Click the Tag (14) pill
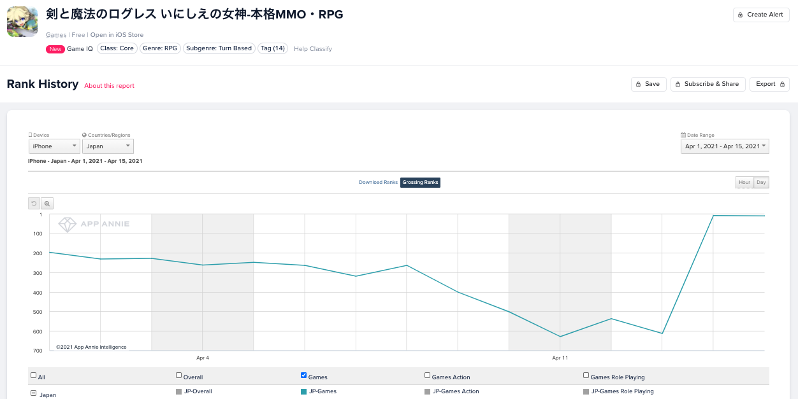This screenshot has width=798, height=399. point(273,48)
